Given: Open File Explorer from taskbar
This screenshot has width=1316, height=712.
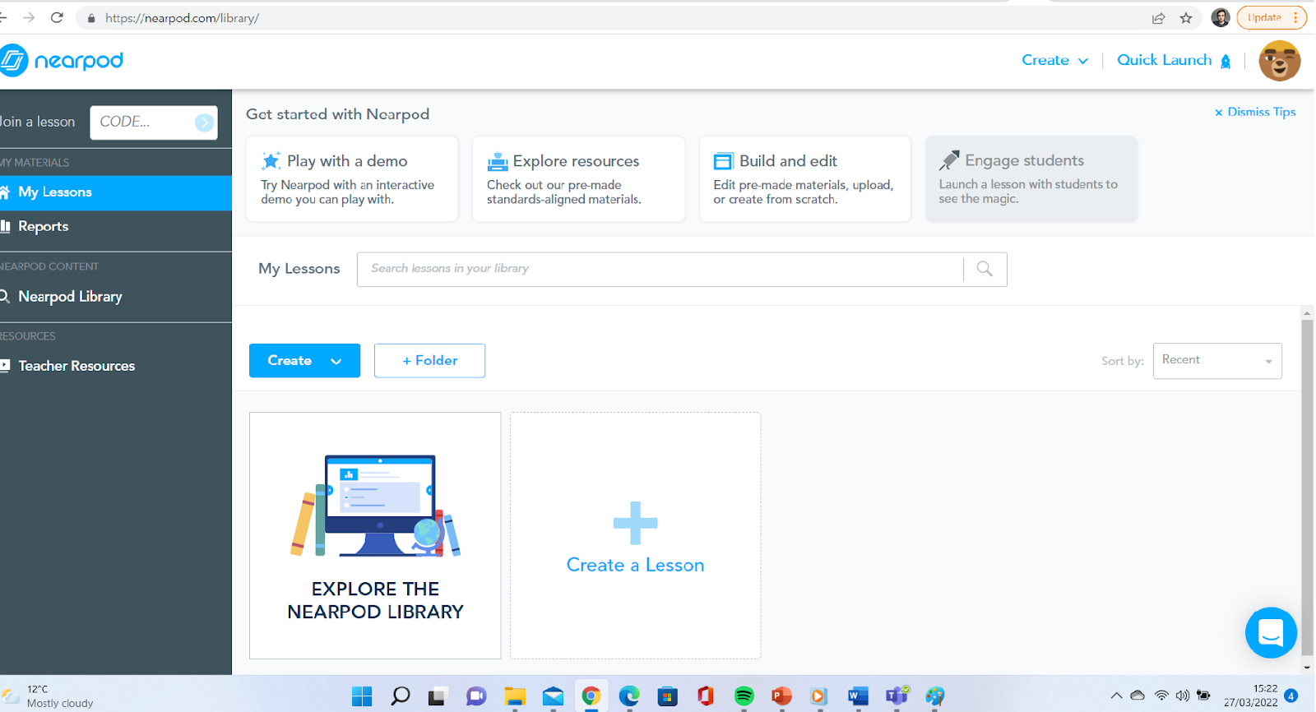Looking at the screenshot, I should (515, 696).
